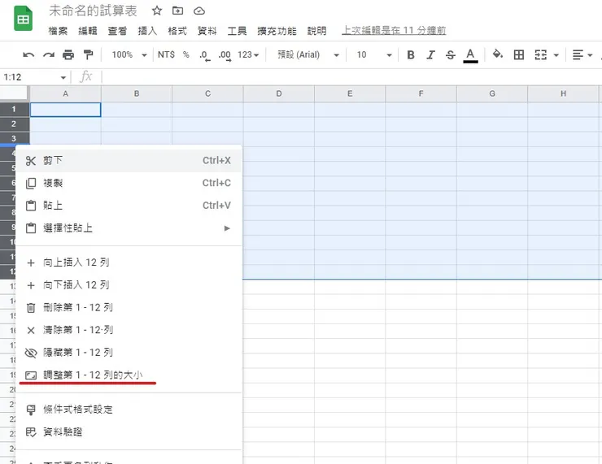Open the font size 10 dropdown

pyautogui.click(x=374, y=54)
